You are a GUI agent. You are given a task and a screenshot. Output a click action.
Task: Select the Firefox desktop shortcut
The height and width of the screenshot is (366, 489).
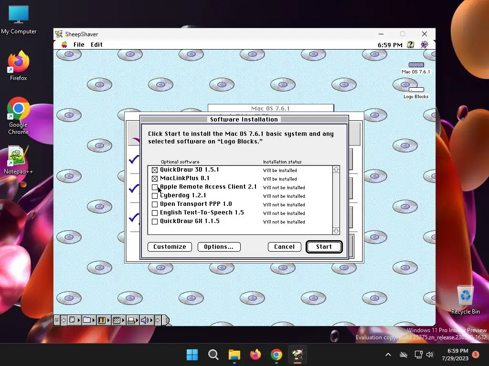click(19, 66)
